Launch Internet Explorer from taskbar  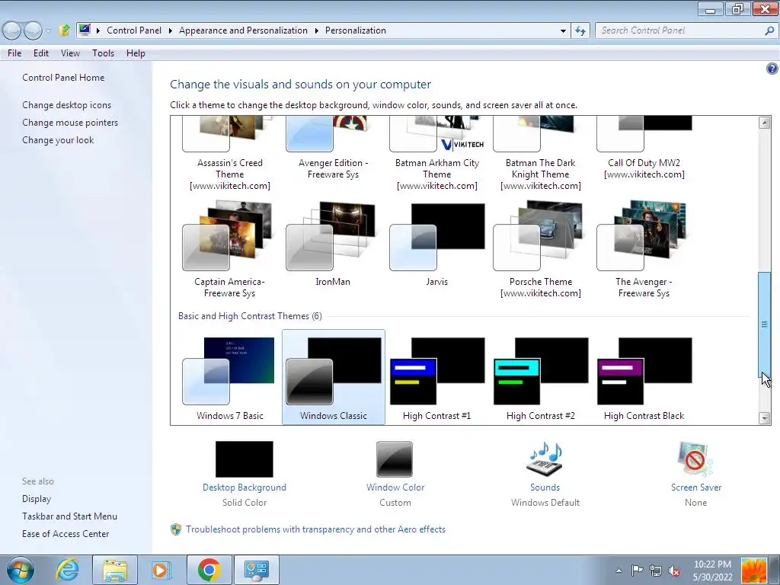(x=67, y=570)
